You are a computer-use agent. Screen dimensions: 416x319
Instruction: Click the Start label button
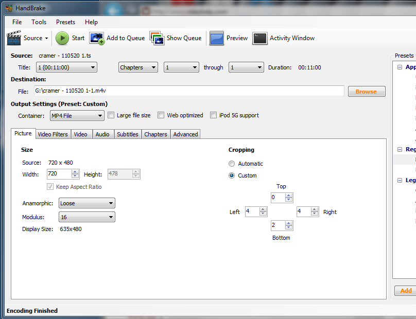pyautogui.click(x=78, y=38)
